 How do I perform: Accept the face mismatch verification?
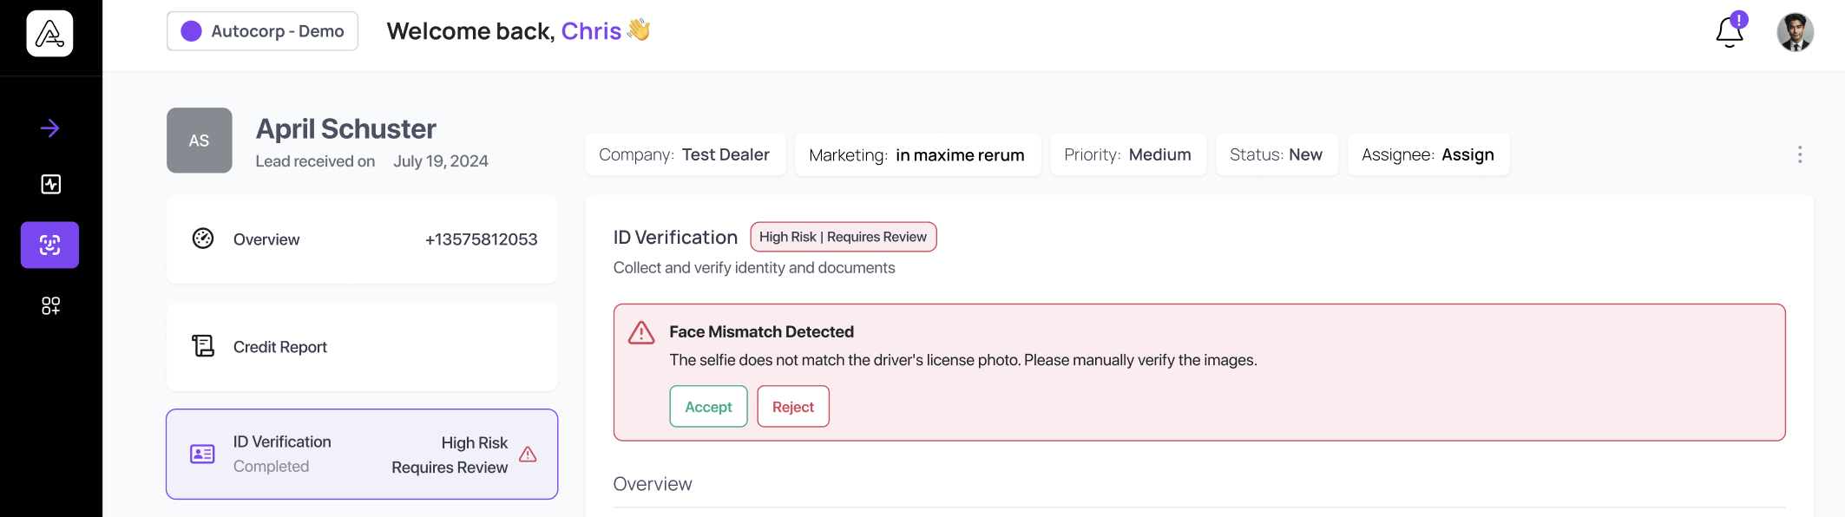coord(708,407)
